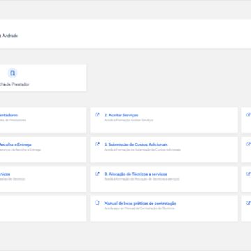Viewport: 251px width, 251px height.
Task: Click the Andrade user name text
Action: click(x=9, y=36)
